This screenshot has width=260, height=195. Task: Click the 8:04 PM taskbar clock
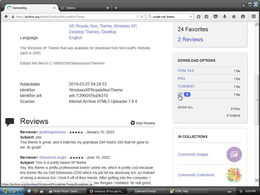coord(251,191)
